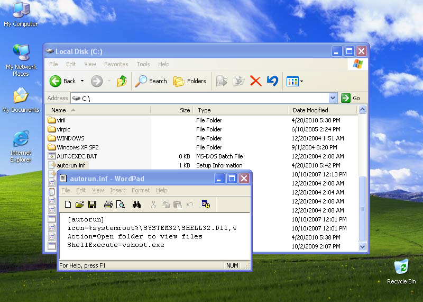This screenshot has height=302, width=423.
Task: Click the Paste icon in WordPad toolbar
Action: click(x=177, y=205)
